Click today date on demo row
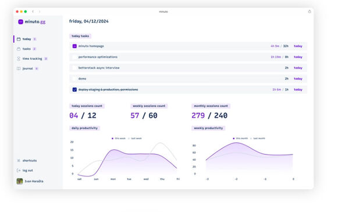 coord(298,78)
